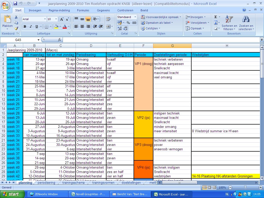
Task: Toggle bottom vertical alignment
Action: (88, 19)
